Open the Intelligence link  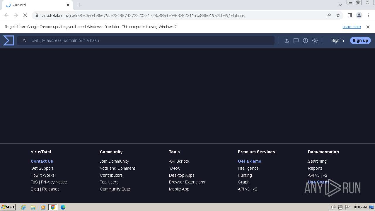248,168
